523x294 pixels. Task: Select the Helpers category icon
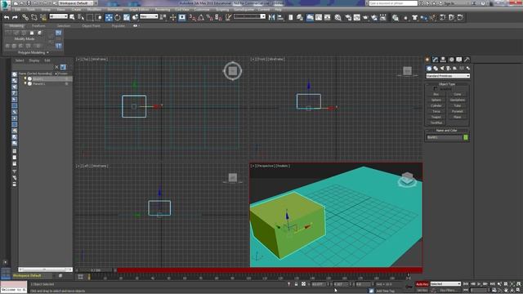[455, 68]
